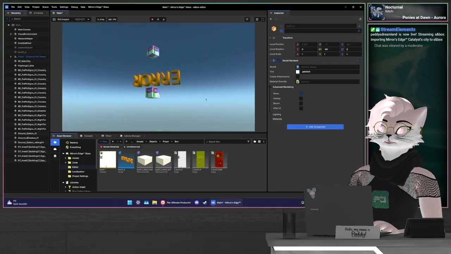Open the Debug menu

click(x=74, y=7)
